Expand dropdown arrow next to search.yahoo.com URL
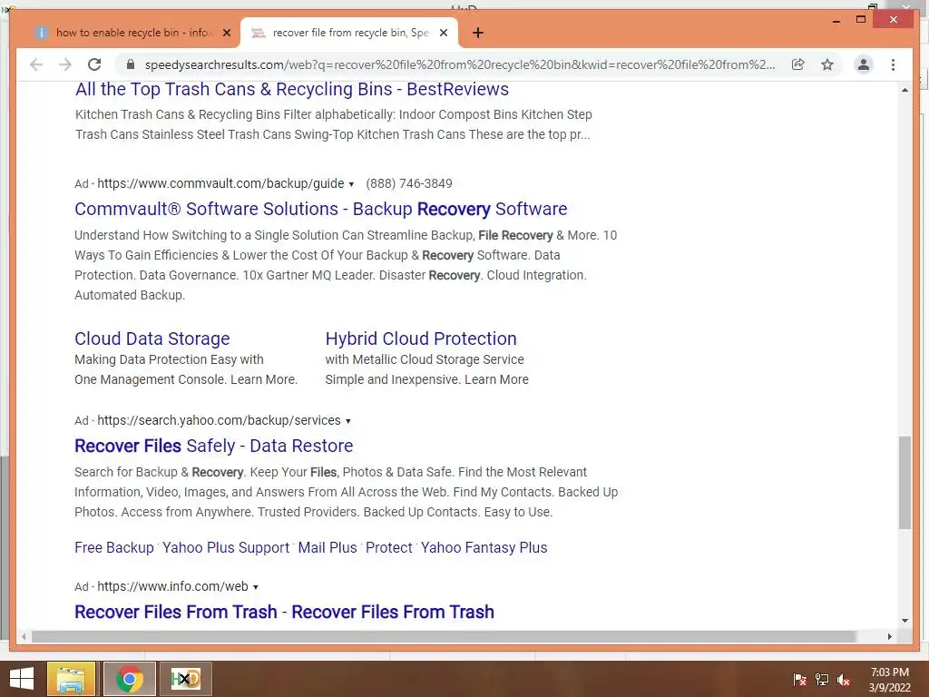 [348, 421]
